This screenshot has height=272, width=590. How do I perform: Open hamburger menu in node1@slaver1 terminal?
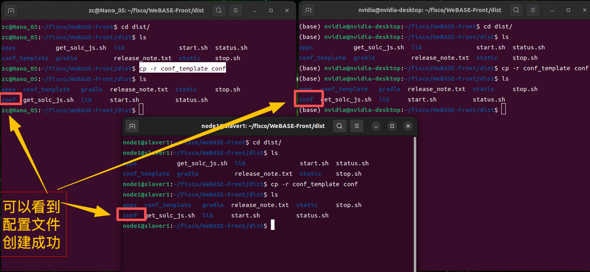pyautogui.click(x=357, y=126)
